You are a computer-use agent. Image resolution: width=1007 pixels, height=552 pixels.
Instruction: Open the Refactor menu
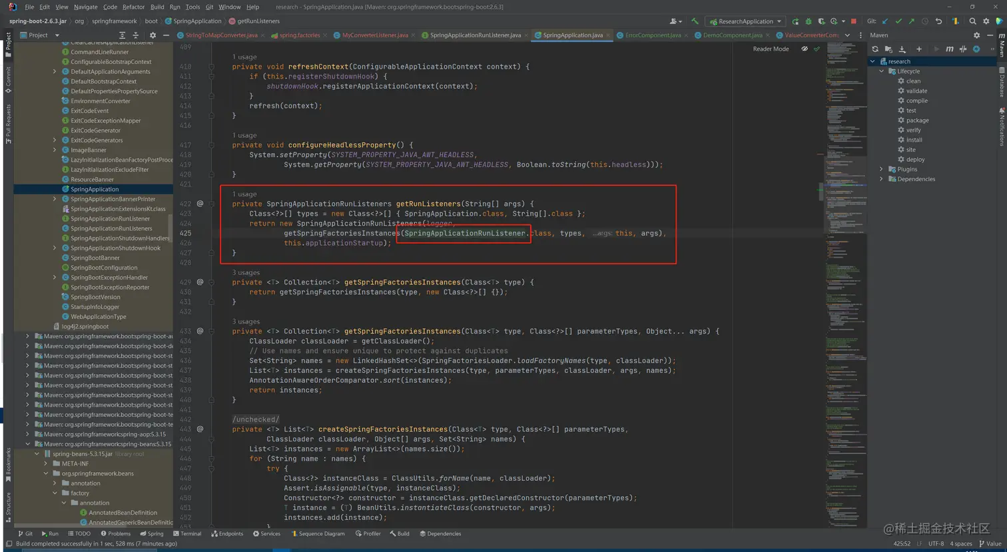pyautogui.click(x=133, y=7)
